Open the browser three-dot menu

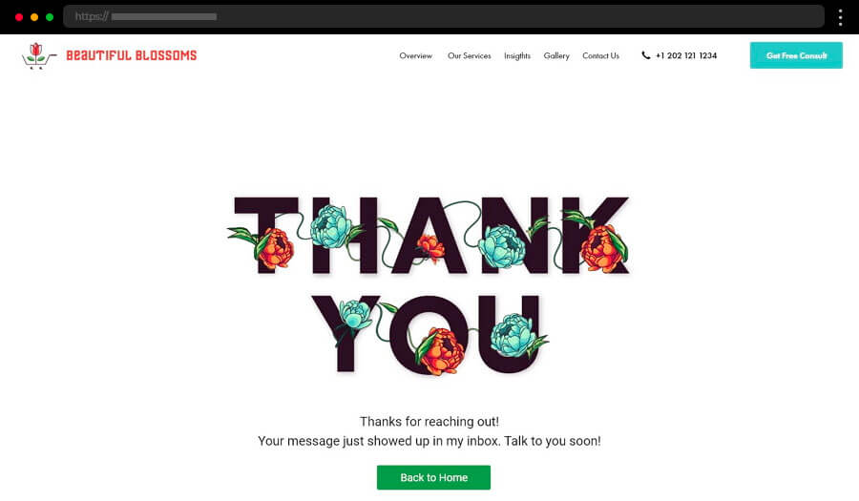(840, 17)
